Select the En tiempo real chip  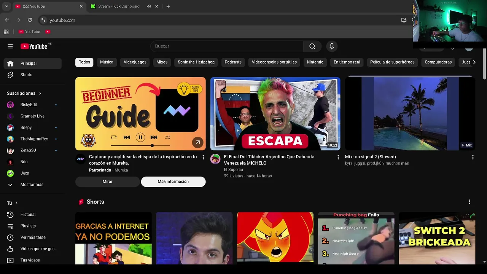point(347,62)
